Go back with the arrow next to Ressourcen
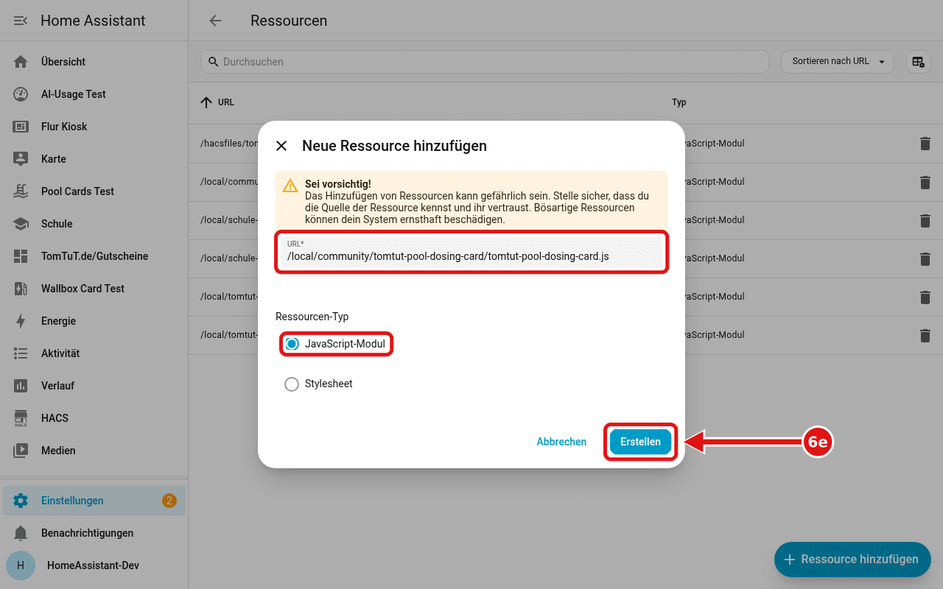This screenshot has height=589, width=943. [x=215, y=21]
